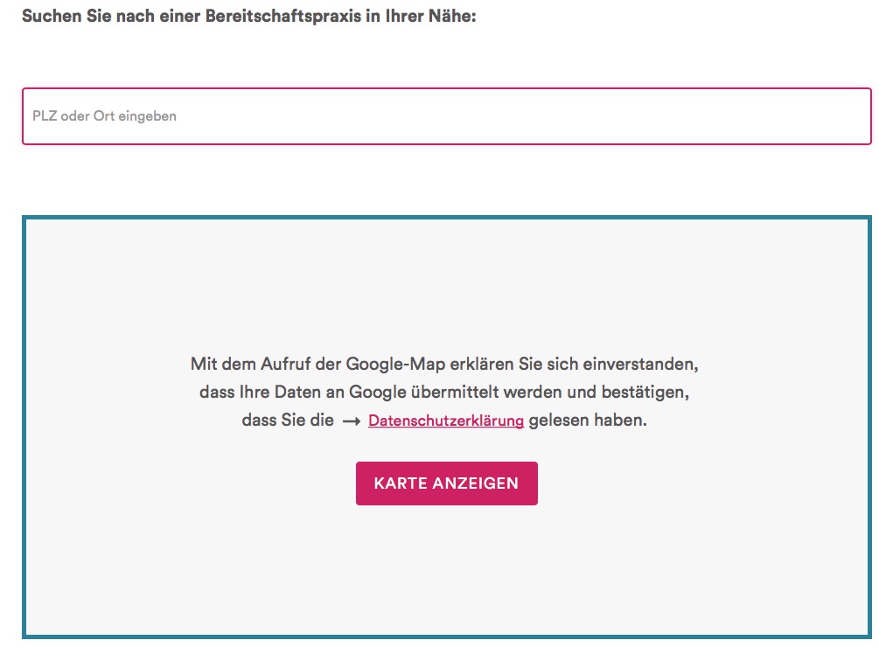Open the Datenschutzerklärung link
The width and height of the screenshot is (879, 647).
coord(446,421)
